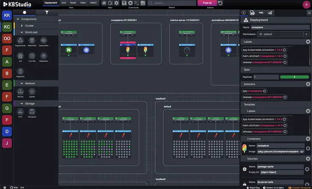
Task: Click the Report Bug link in status bar
Action: tap(254, 187)
